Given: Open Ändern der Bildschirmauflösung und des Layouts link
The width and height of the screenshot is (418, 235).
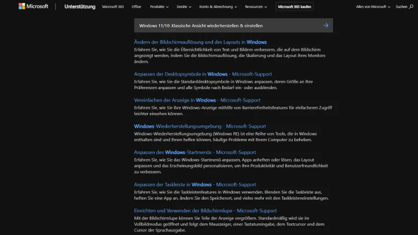Looking at the screenshot, I should [200, 42].
